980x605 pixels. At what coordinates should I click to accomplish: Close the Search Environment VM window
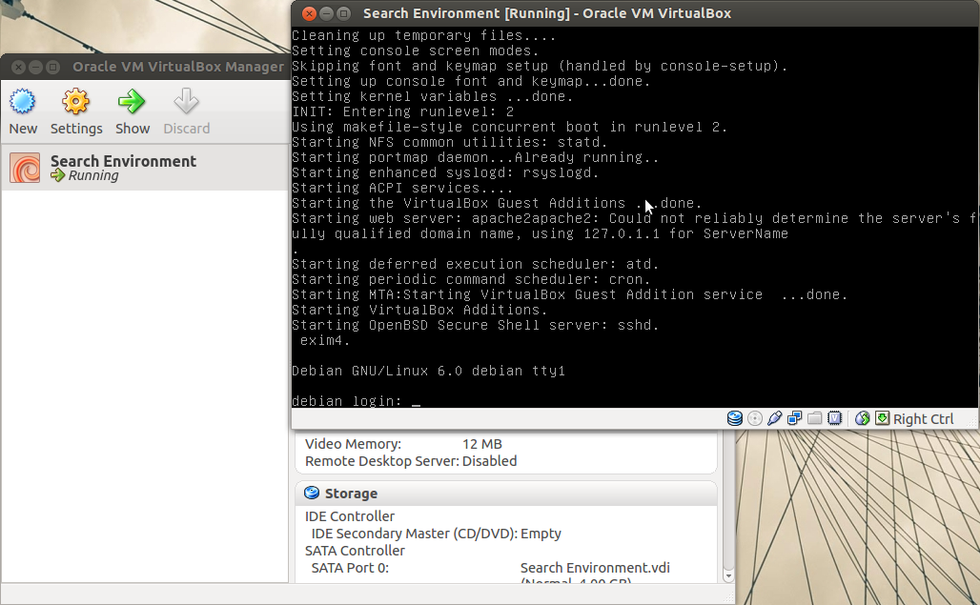point(309,13)
